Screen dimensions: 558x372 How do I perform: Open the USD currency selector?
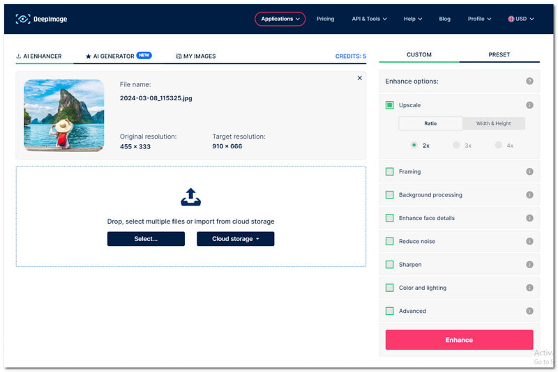coord(517,19)
